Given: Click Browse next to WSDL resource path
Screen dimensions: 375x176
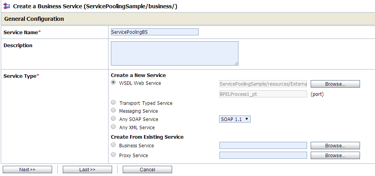Looking at the screenshot, I should [x=335, y=84].
